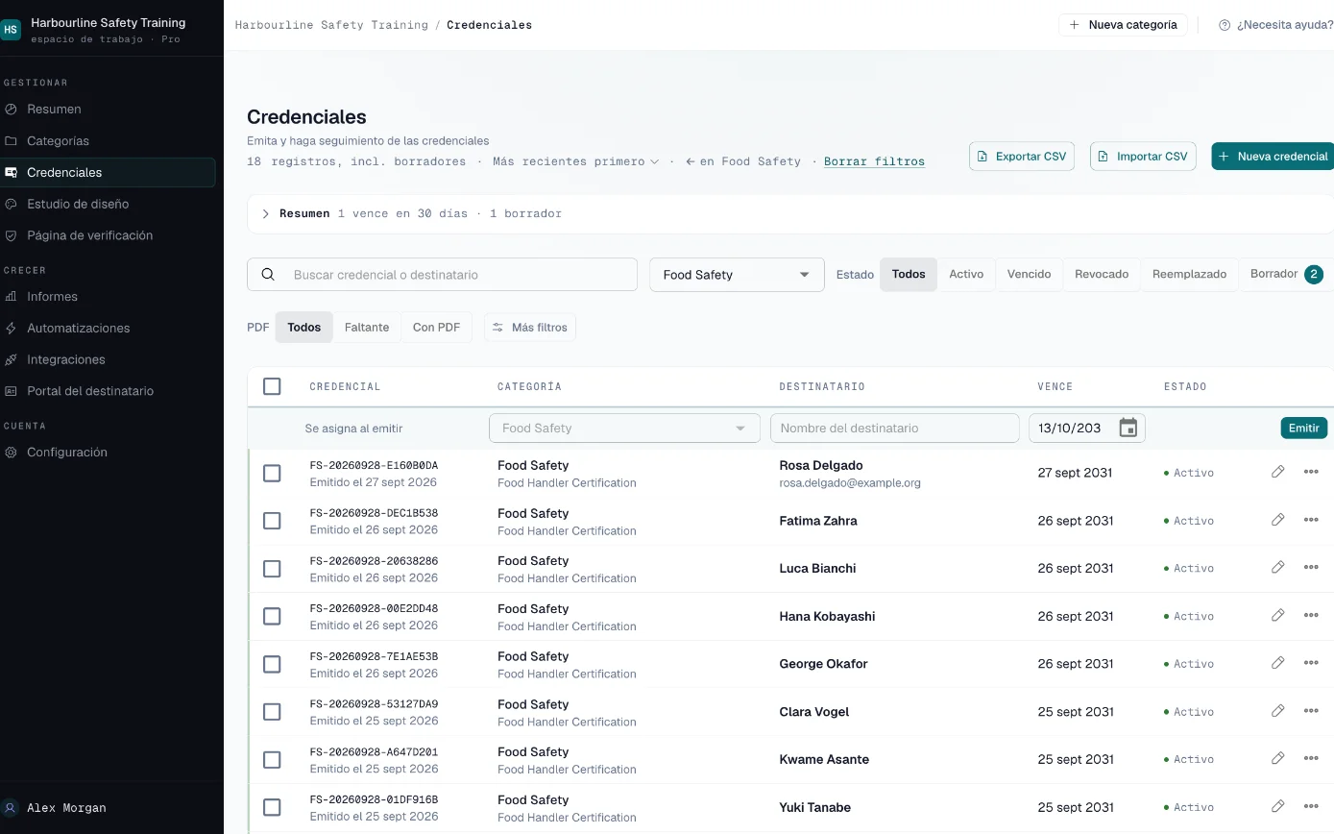Click edit pencil for George Okafor

pyautogui.click(x=1277, y=663)
